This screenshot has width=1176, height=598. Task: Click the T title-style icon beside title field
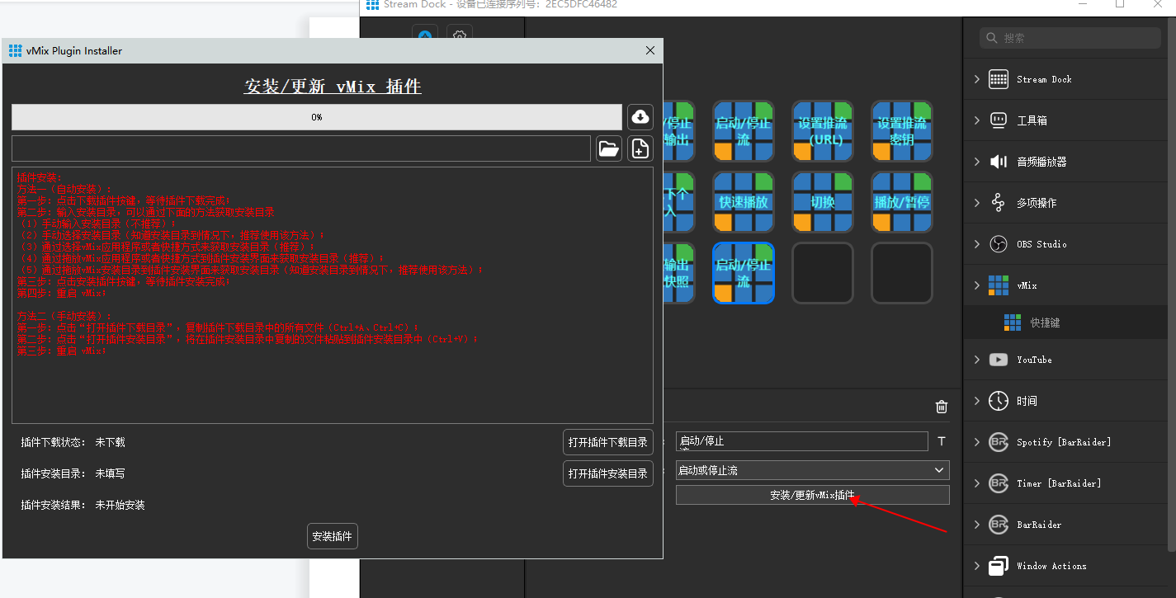(x=942, y=442)
